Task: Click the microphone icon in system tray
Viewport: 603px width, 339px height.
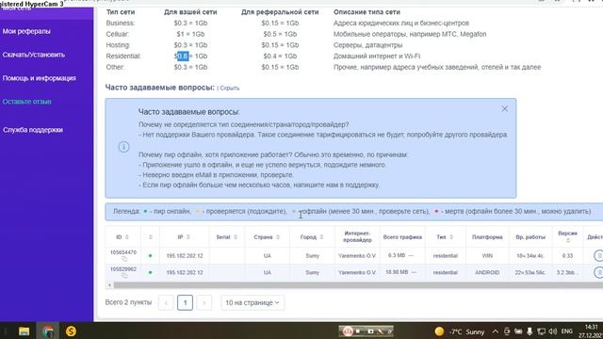Action: [x=530, y=331]
